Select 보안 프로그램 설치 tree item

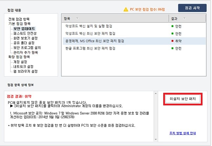[27, 48]
